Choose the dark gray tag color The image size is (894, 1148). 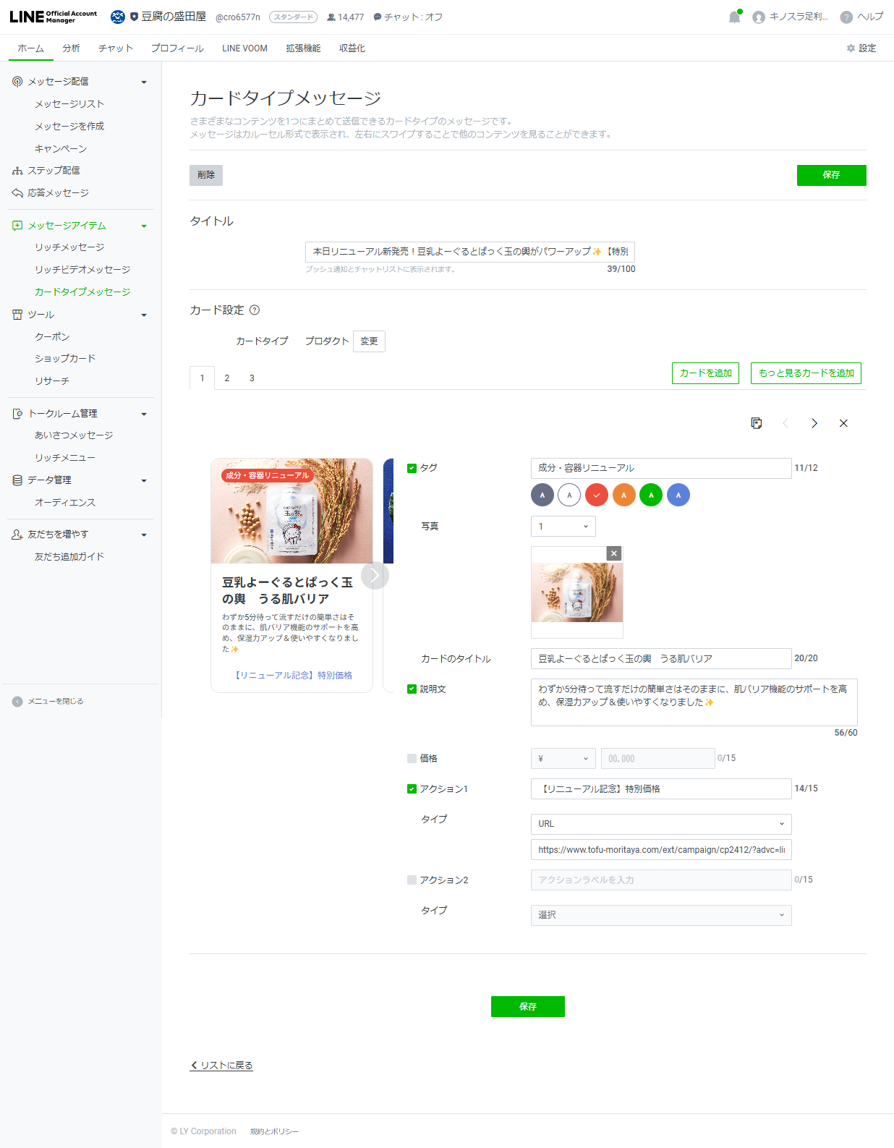point(542,496)
